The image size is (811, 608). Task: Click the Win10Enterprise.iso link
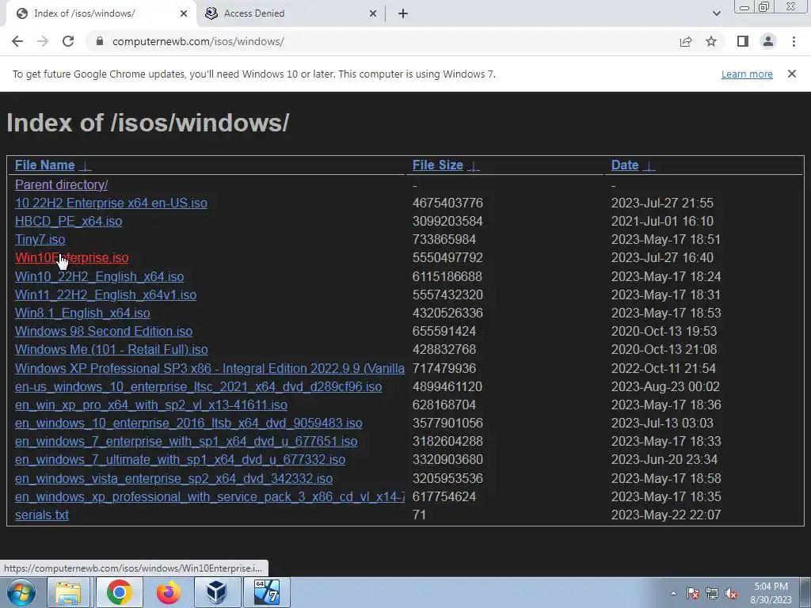[x=71, y=257]
